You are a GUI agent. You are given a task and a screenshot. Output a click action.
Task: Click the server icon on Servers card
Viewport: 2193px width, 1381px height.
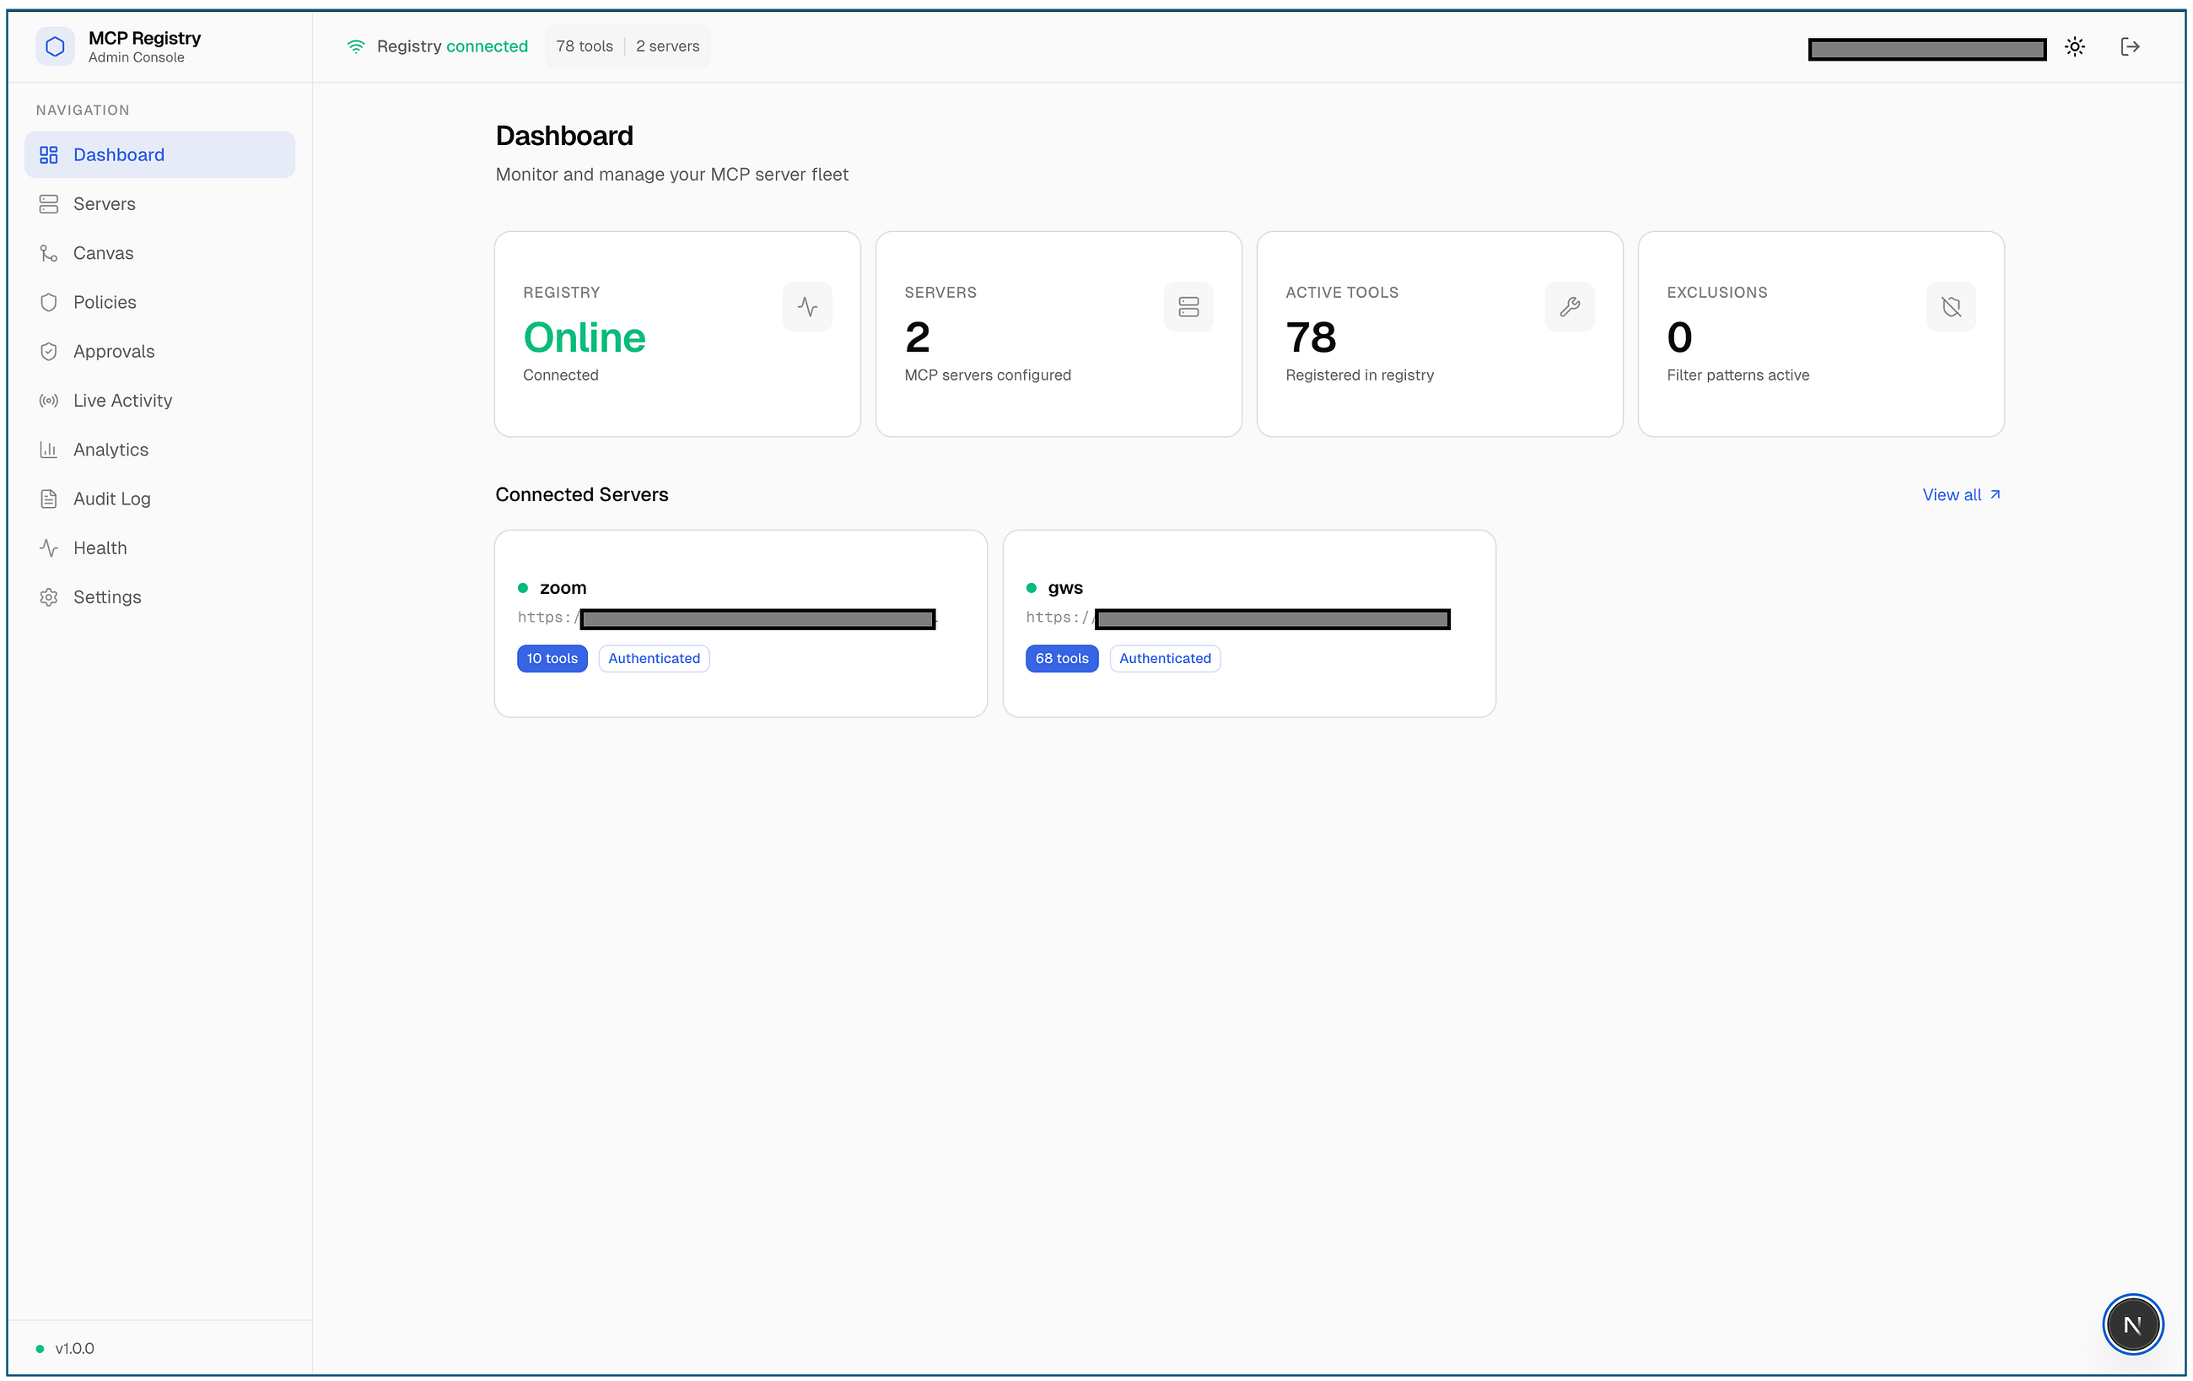click(1188, 307)
